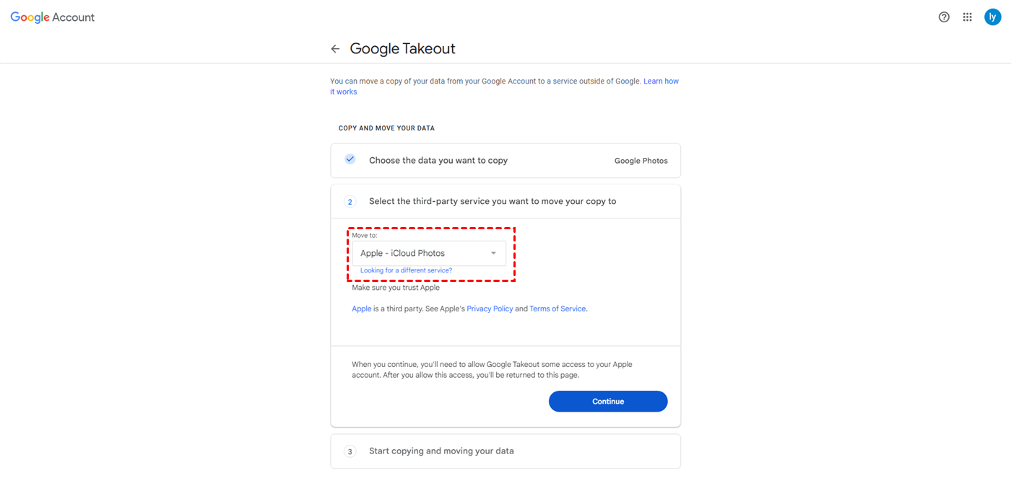Click the dropdown arrow next to iCloud Photos
The height and width of the screenshot is (483, 1011).
[493, 253]
